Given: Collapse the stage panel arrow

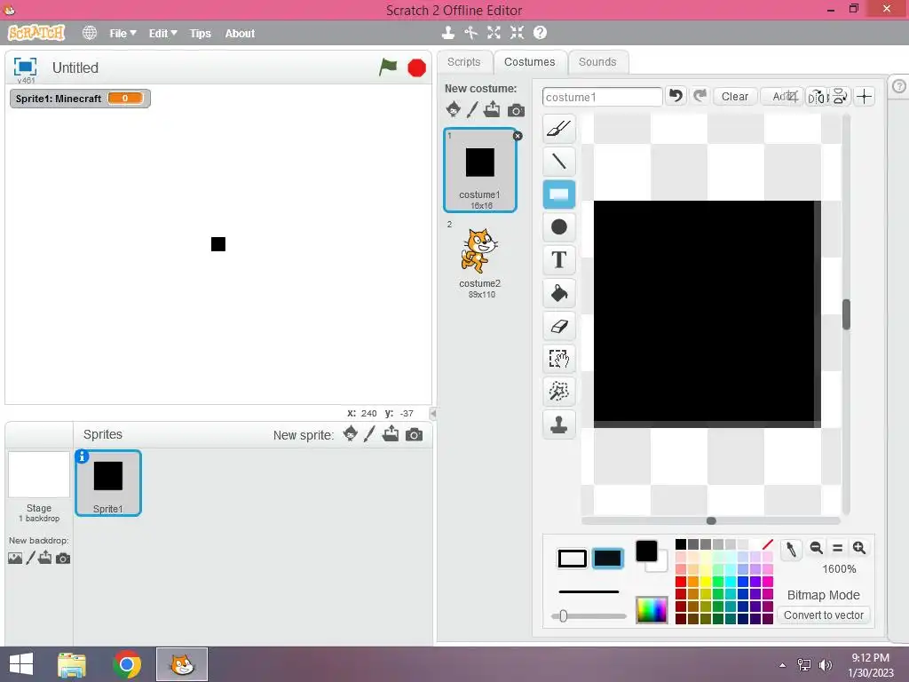Looking at the screenshot, I should [x=432, y=414].
